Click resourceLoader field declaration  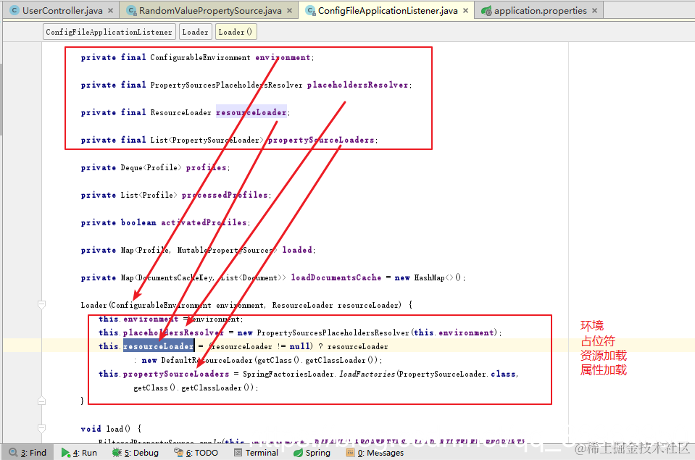coord(251,112)
